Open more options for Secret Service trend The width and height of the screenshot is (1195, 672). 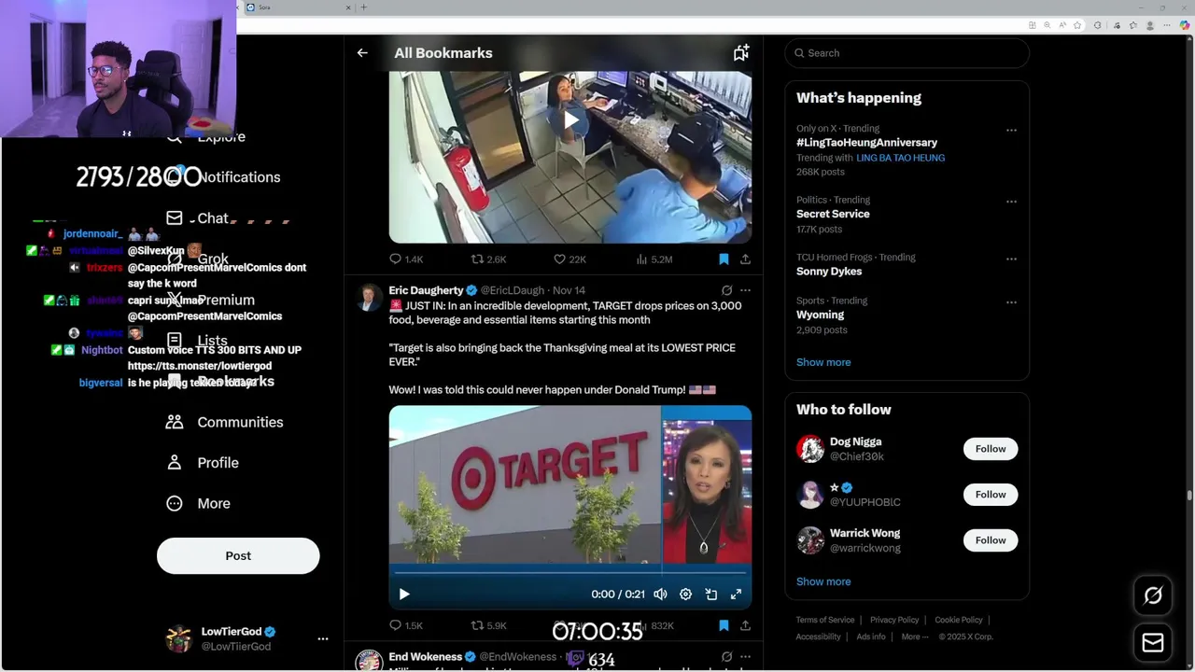[1011, 202]
